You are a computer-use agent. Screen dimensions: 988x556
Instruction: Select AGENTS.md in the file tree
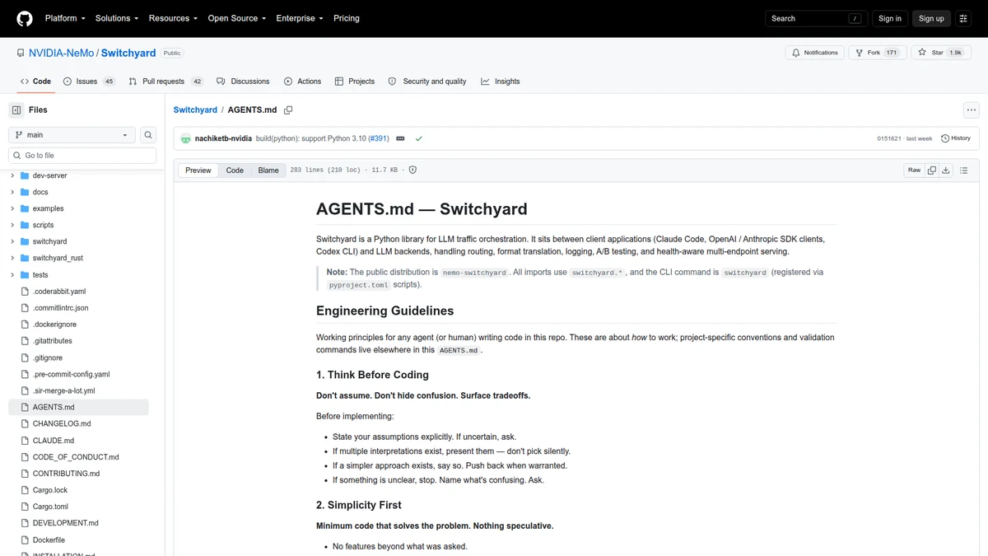(x=78, y=407)
